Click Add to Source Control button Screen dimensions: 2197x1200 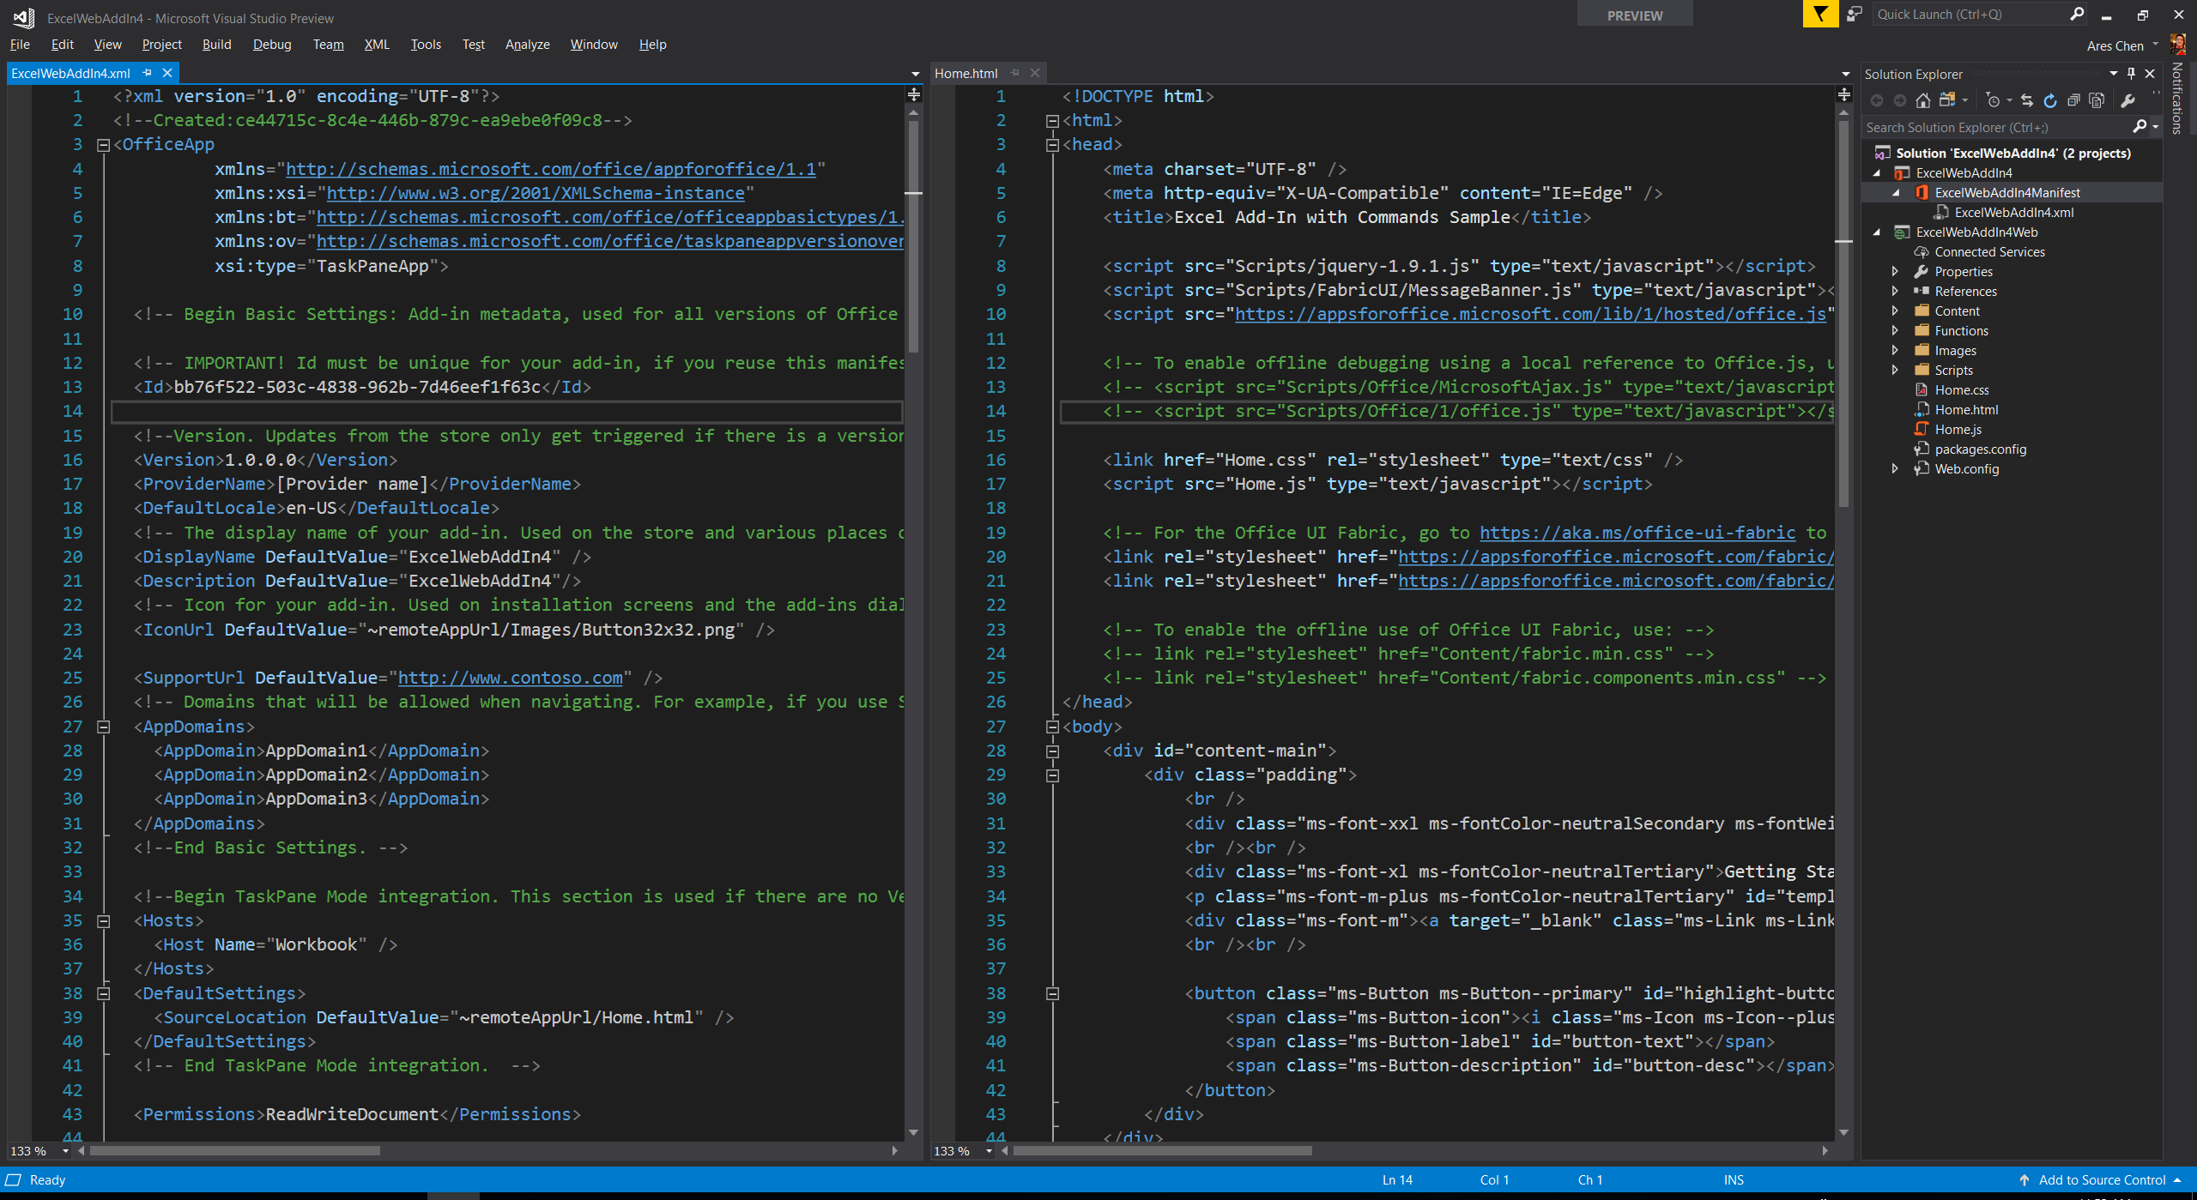[2101, 1179]
